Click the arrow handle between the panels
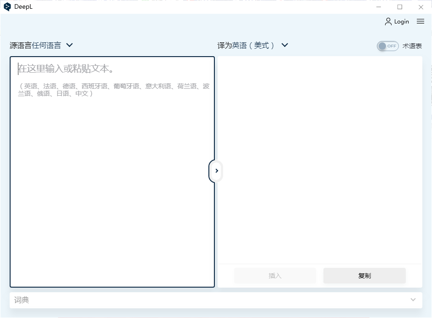This screenshot has height=318, width=432. point(216,171)
